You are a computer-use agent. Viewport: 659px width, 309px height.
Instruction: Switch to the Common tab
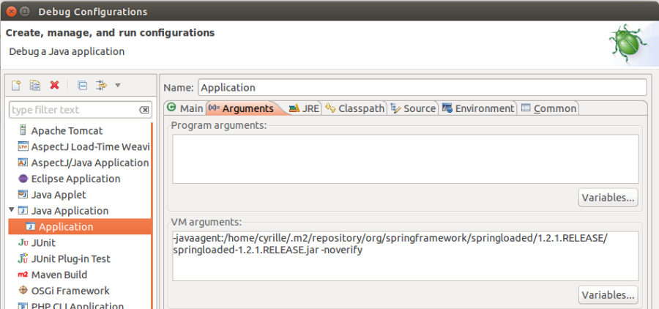point(549,108)
